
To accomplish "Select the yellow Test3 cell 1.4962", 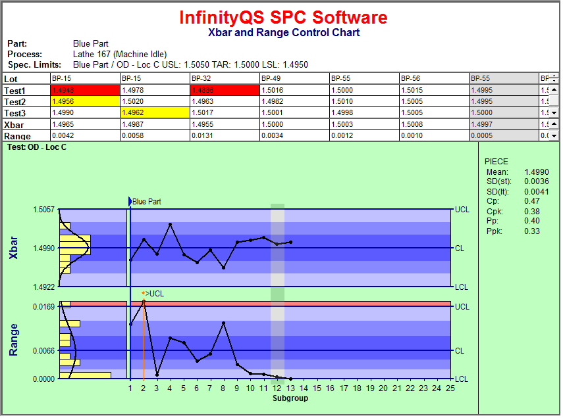I will [153, 113].
